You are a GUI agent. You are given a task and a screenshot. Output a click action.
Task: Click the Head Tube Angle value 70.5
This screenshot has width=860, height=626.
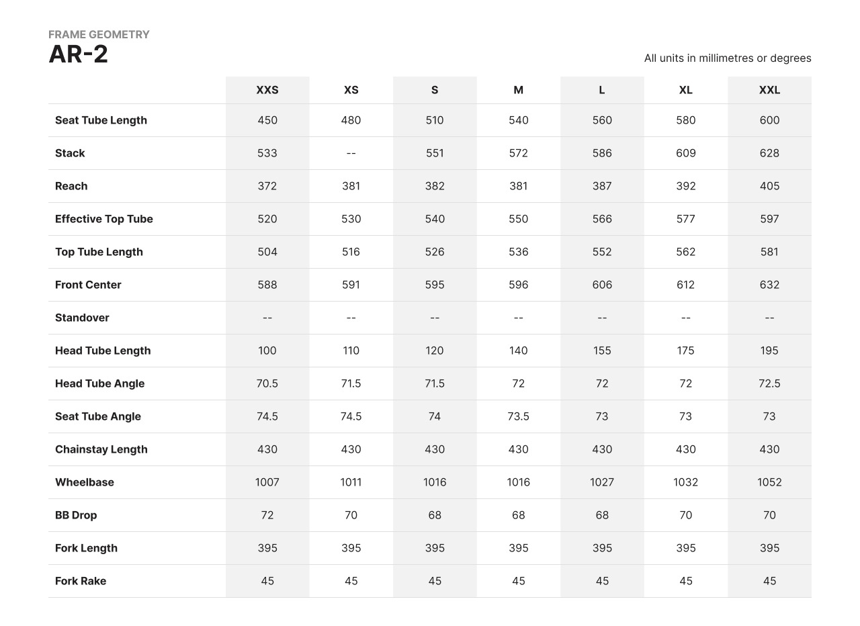[x=267, y=384]
